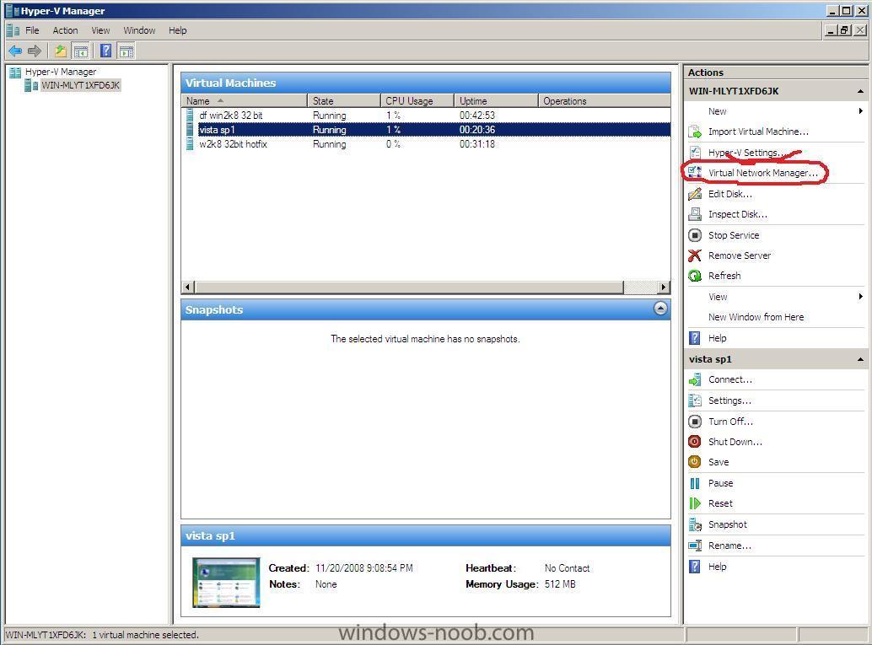
Task: Click the Stop Service icon
Action: (x=695, y=235)
